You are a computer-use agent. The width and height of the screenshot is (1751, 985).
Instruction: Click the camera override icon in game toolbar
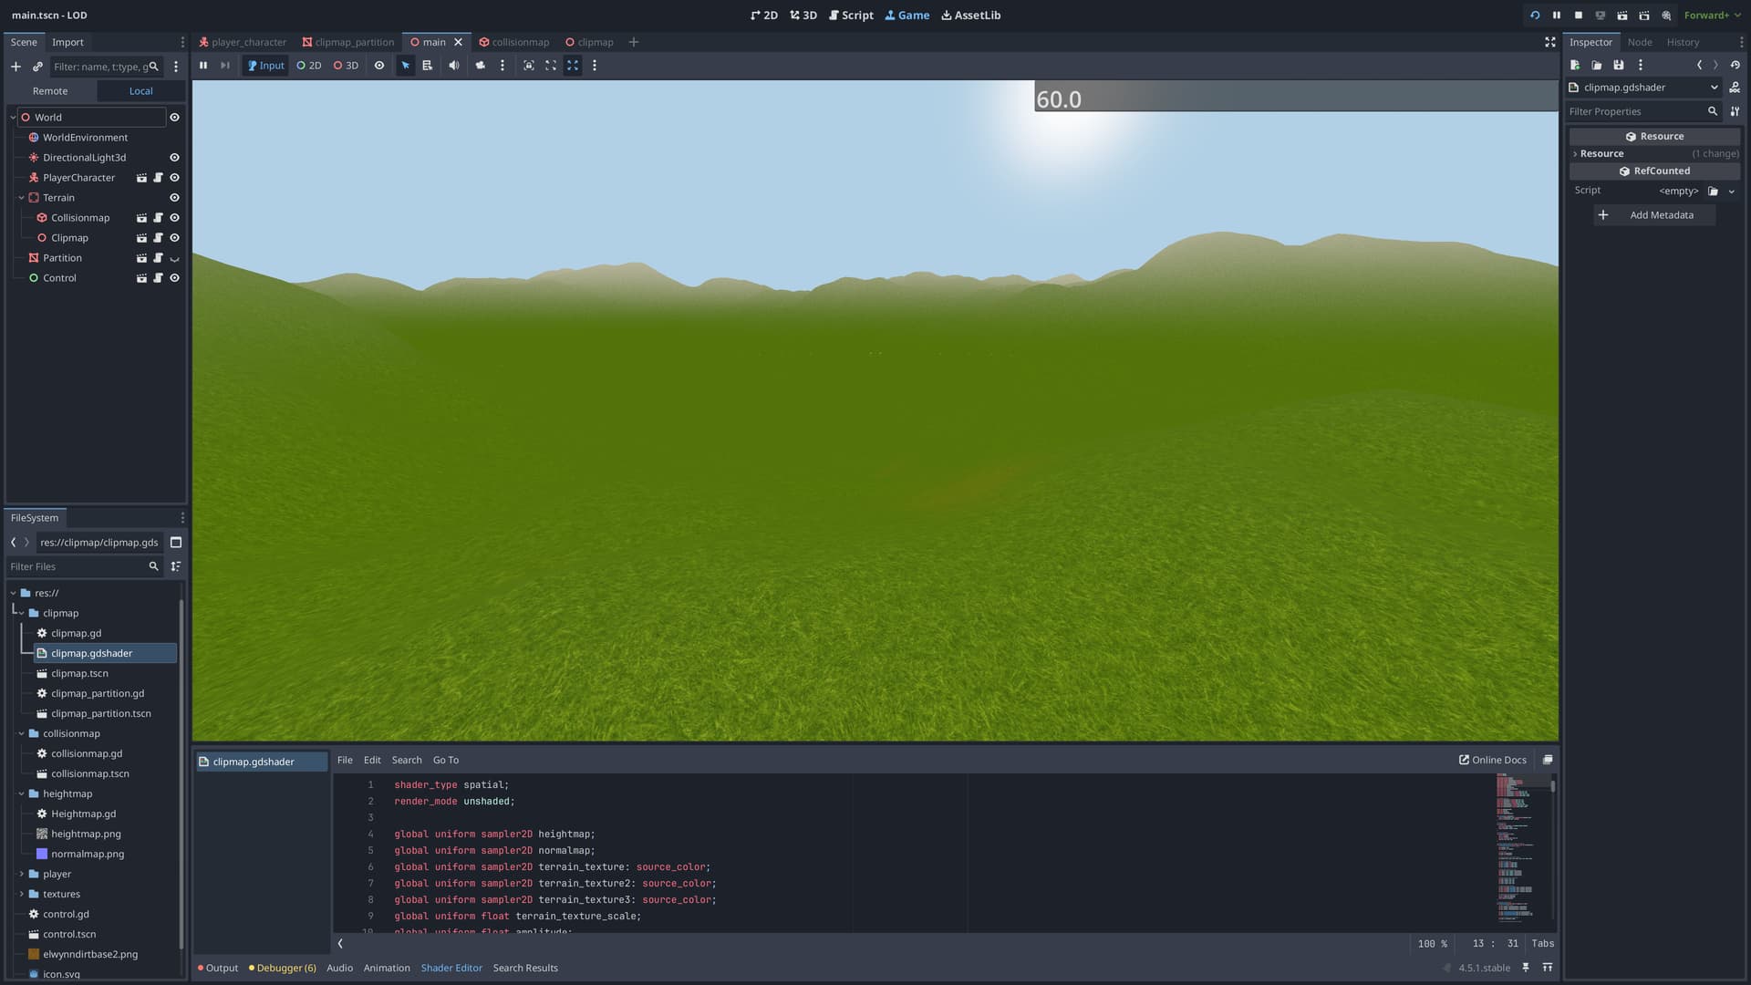480,66
